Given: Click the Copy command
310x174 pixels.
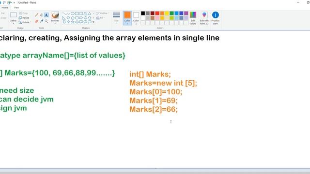Looking at the screenshot, I should (3, 18).
